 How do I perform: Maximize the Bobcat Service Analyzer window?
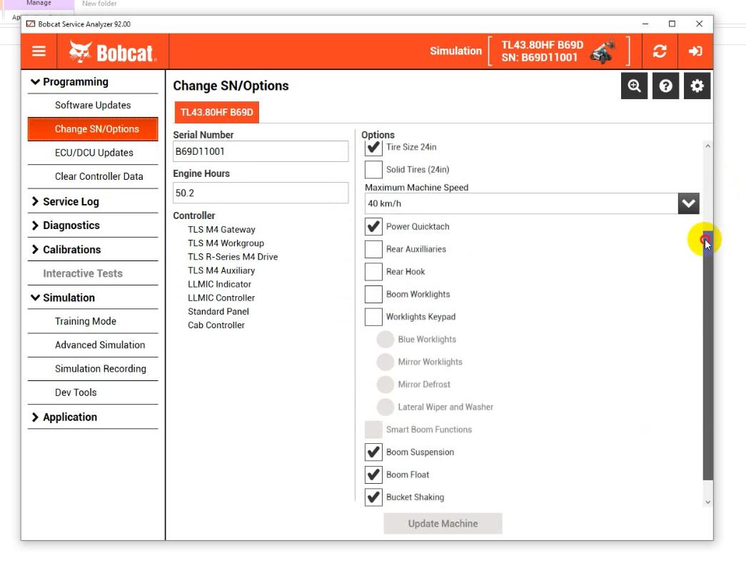(672, 24)
